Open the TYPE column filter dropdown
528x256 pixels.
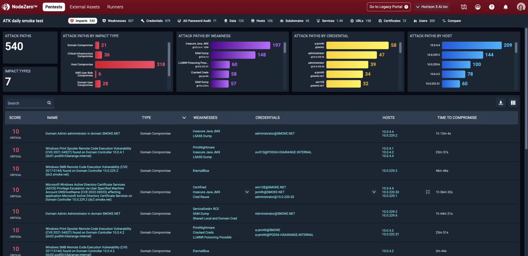click(x=184, y=117)
